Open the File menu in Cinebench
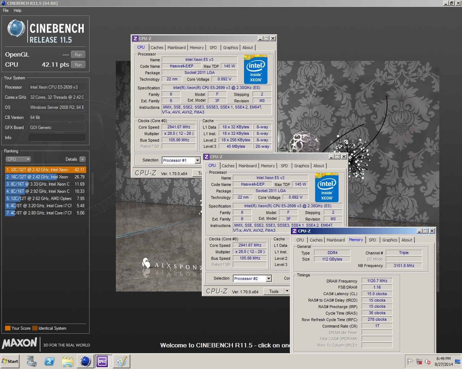 pyautogui.click(x=6, y=10)
